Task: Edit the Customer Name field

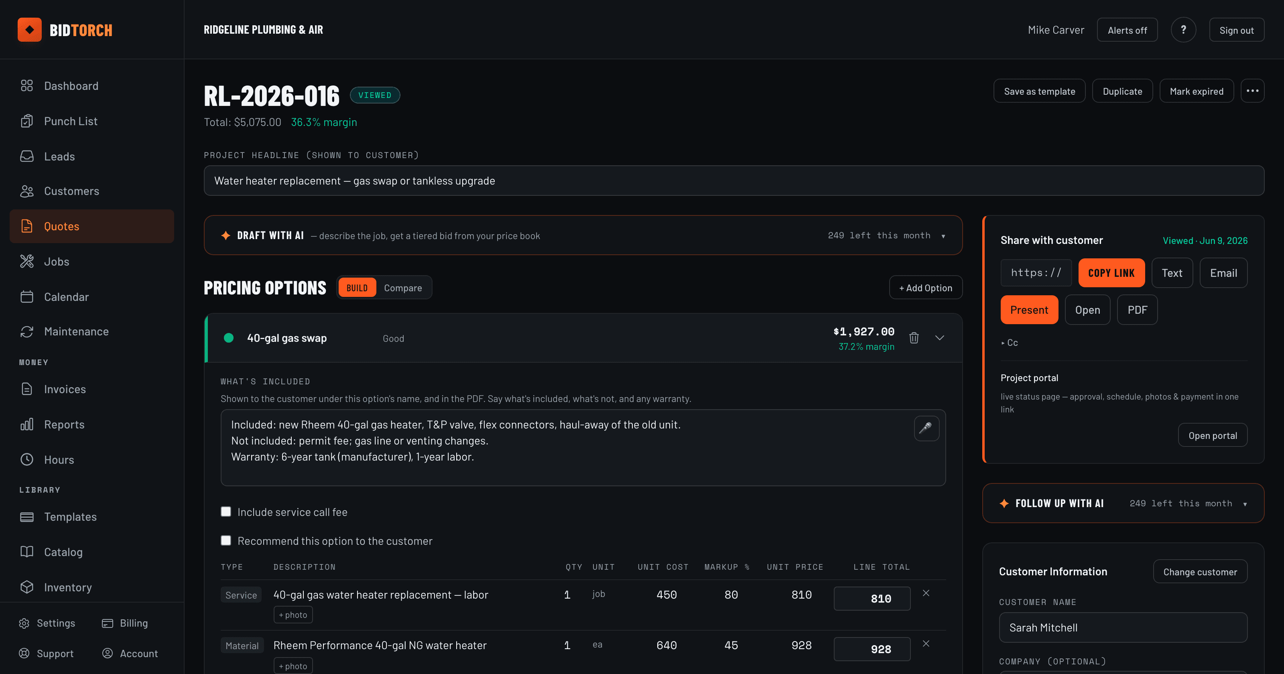Action: point(1123,627)
